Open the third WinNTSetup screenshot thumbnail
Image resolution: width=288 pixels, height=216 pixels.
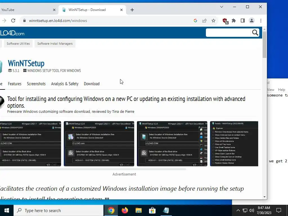pyautogui.click(x=172, y=144)
